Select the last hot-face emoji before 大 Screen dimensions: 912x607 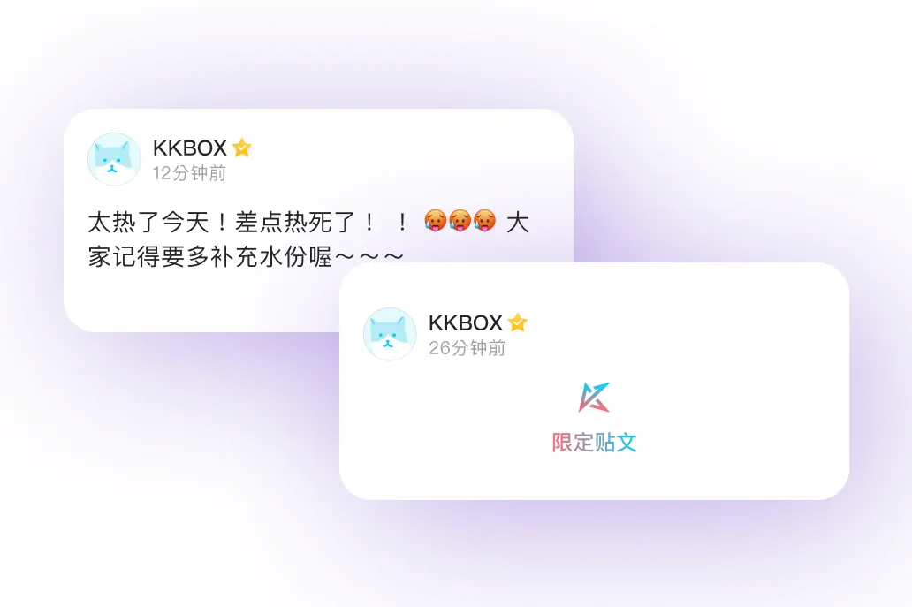pos(484,221)
